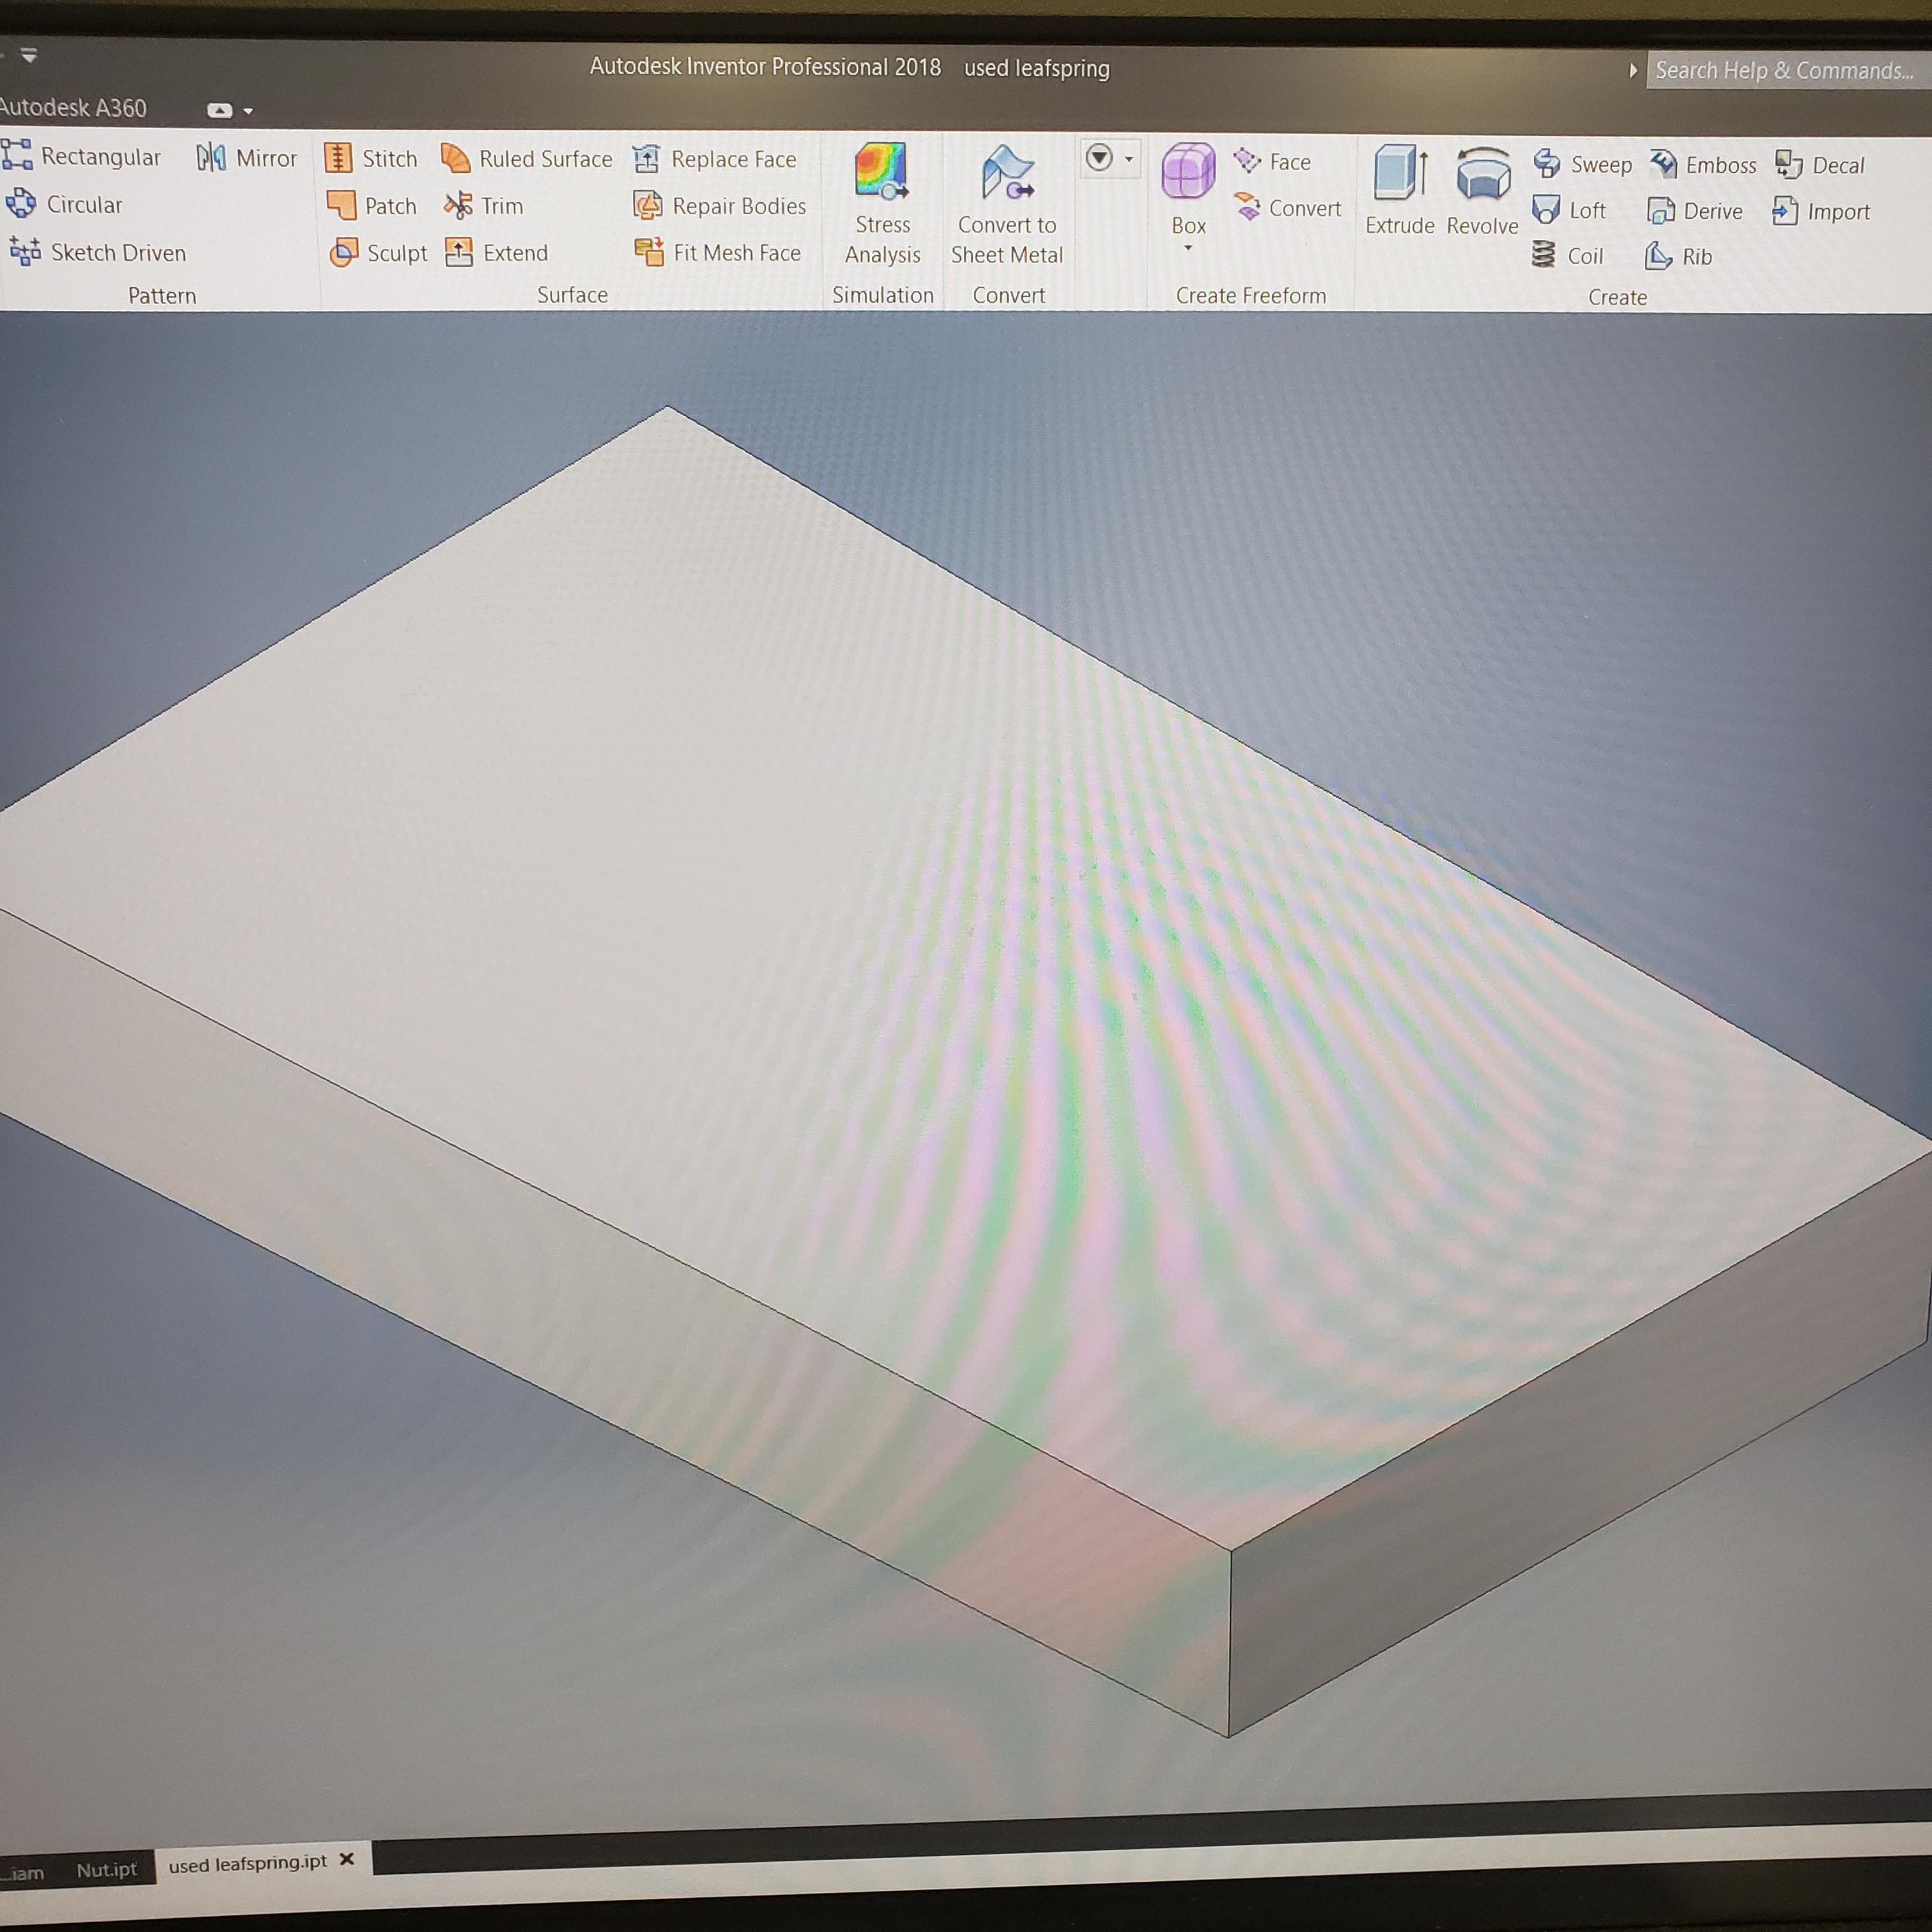Select the Extrude tool
1932x1932 pixels.
(x=1399, y=190)
